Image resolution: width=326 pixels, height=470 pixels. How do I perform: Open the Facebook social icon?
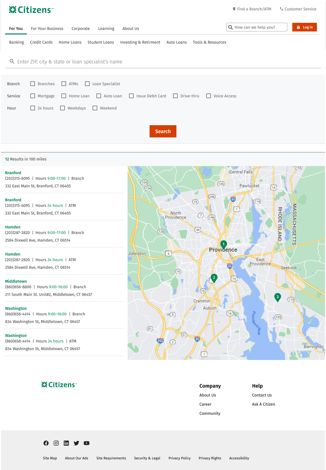click(46, 443)
